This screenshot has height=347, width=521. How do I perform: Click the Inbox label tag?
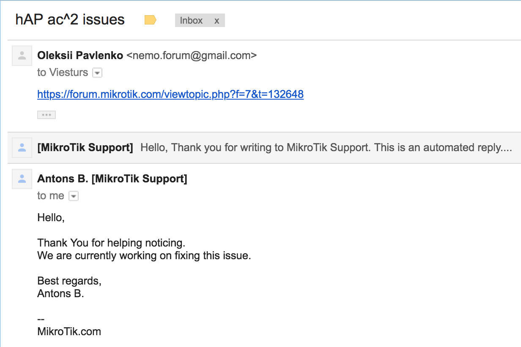[x=191, y=20]
